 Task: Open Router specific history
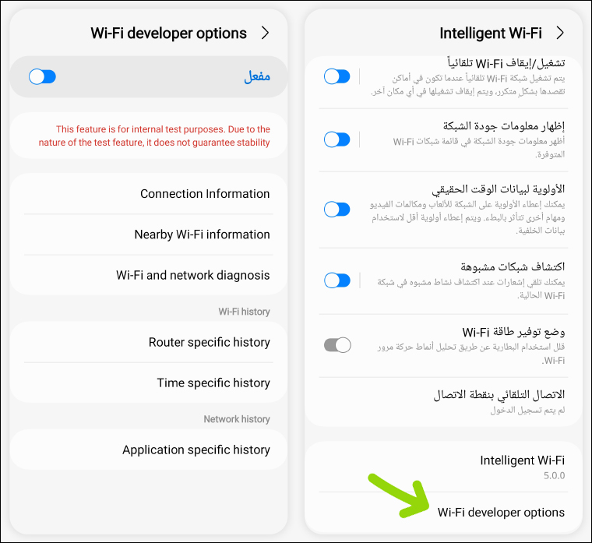coord(209,342)
